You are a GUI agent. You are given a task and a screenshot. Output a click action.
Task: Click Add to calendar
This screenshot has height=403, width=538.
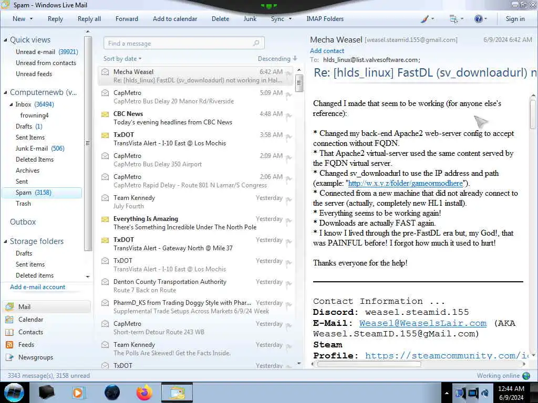click(175, 19)
